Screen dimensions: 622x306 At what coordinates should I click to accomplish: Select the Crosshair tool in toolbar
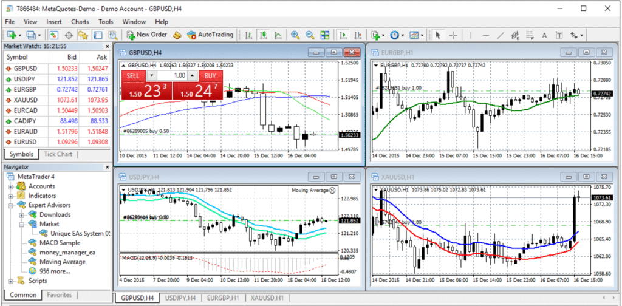[453, 35]
